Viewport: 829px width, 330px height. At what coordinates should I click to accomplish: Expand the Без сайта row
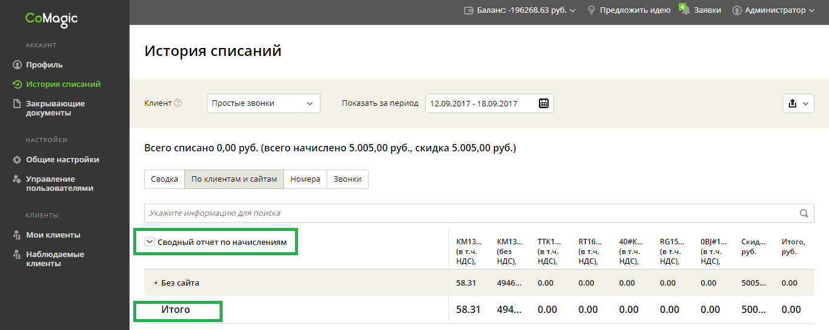pos(156,283)
